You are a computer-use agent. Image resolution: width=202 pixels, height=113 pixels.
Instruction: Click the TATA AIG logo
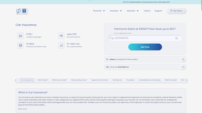22,11
